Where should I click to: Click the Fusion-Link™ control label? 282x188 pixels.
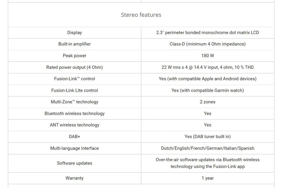74,79
